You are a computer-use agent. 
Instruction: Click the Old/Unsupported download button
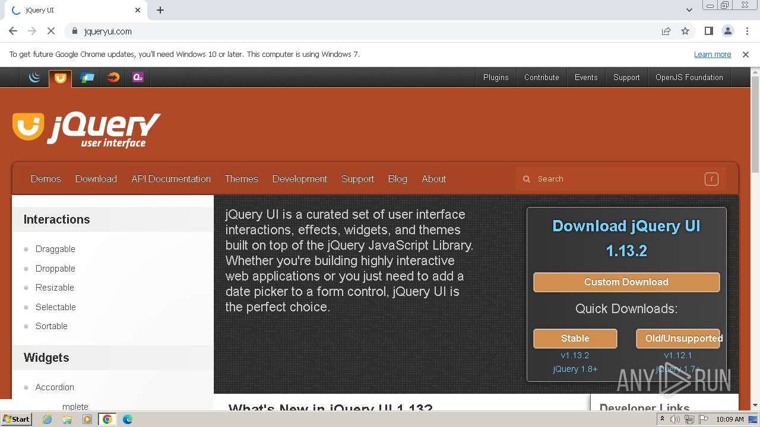pyautogui.click(x=678, y=338)
